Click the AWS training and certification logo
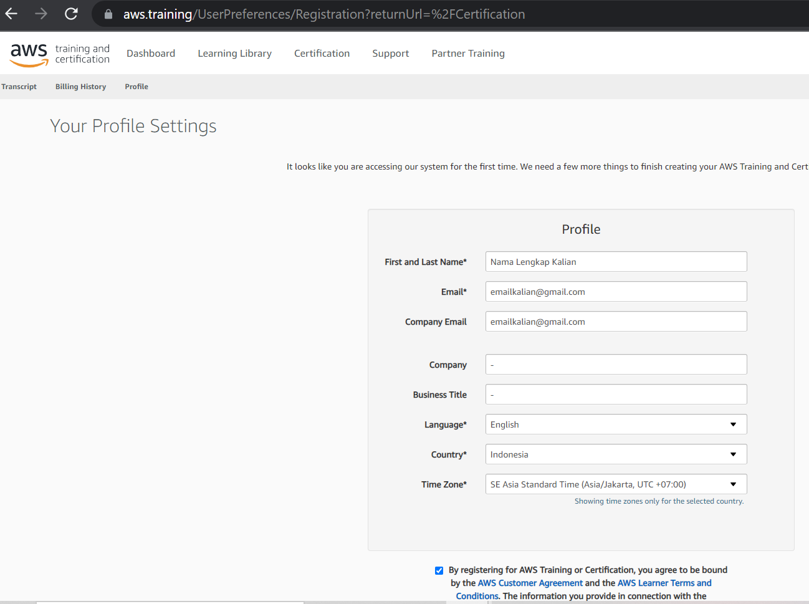This screenshot has width=809, height=604. 60,54
